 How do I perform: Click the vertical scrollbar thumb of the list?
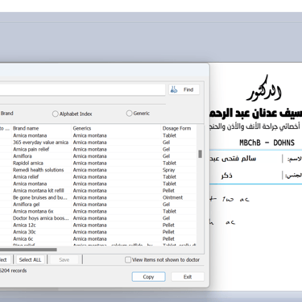coord(200,154)
